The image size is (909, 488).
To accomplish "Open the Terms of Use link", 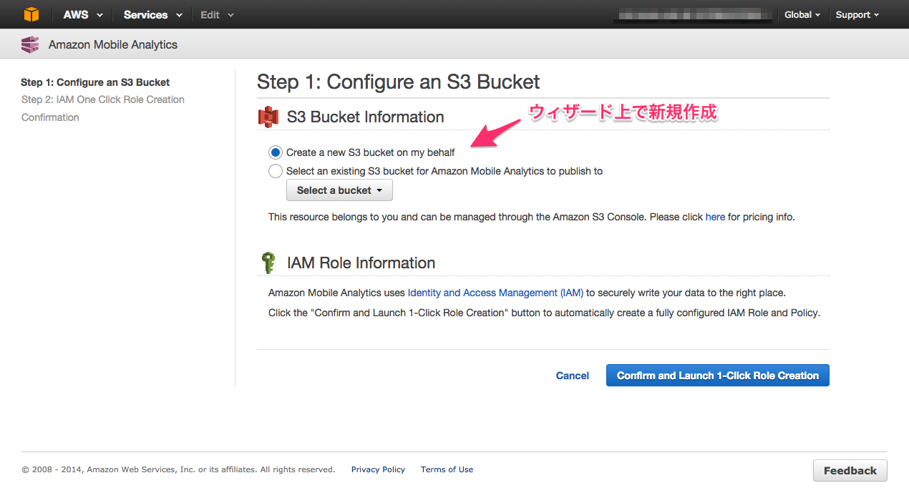I will point(447,469).
